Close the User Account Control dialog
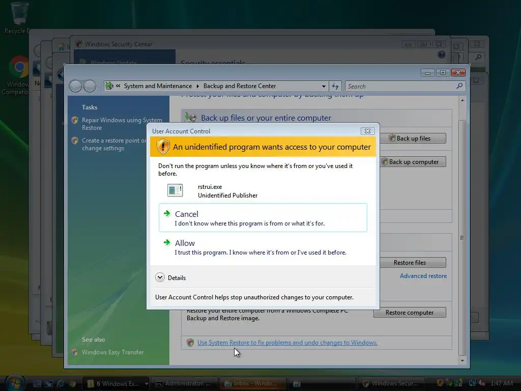 tap(367, 131)
